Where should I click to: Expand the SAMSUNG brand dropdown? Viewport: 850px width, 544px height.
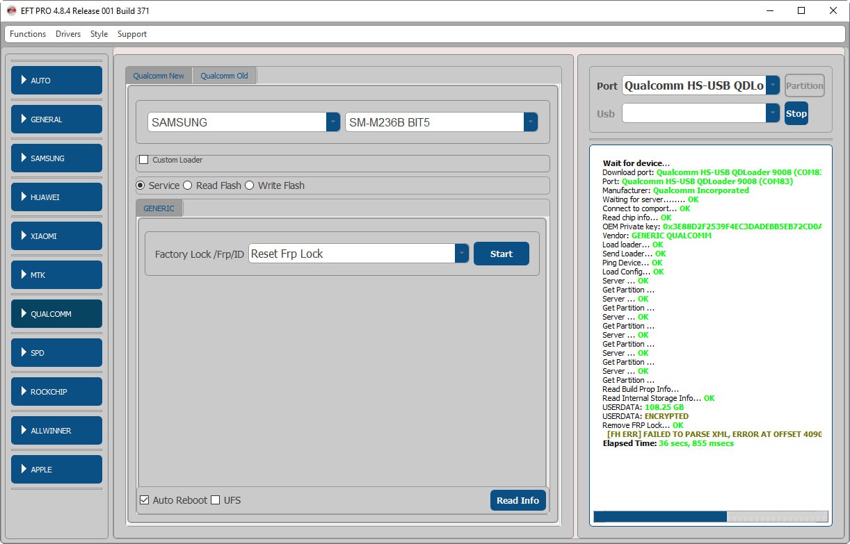coord(333,122)
